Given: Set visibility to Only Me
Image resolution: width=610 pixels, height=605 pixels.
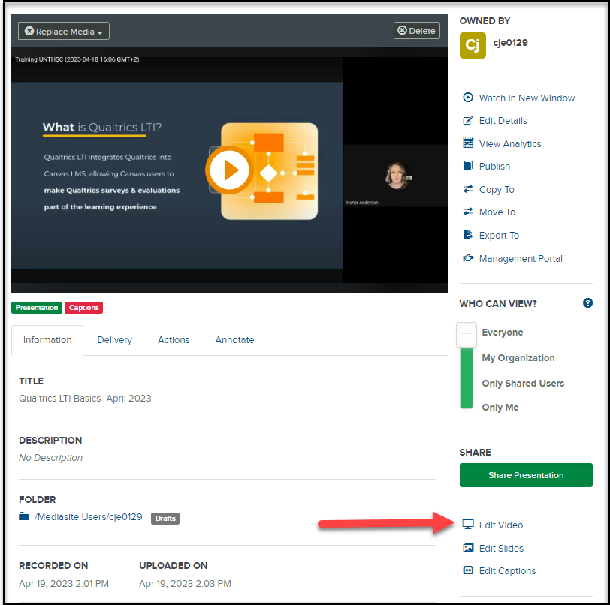Looking at the screenshot, I should pyautogui.click(x=500, y=407).
